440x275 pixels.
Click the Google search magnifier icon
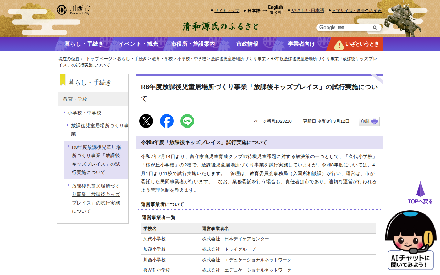pyautogui.click(x=375, y=27)
